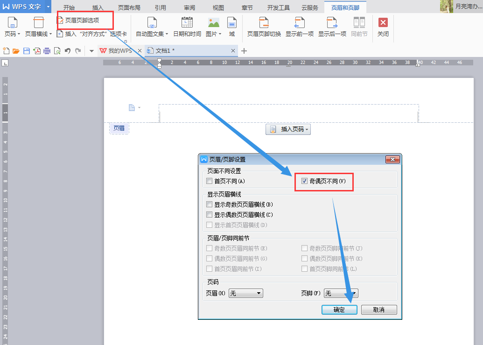
Task: Click 取消 to cancel dialog
Action: coord(379,310)
